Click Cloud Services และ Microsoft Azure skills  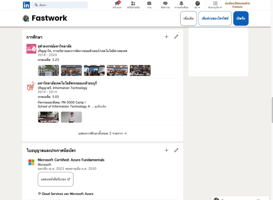tap(66, 194)
